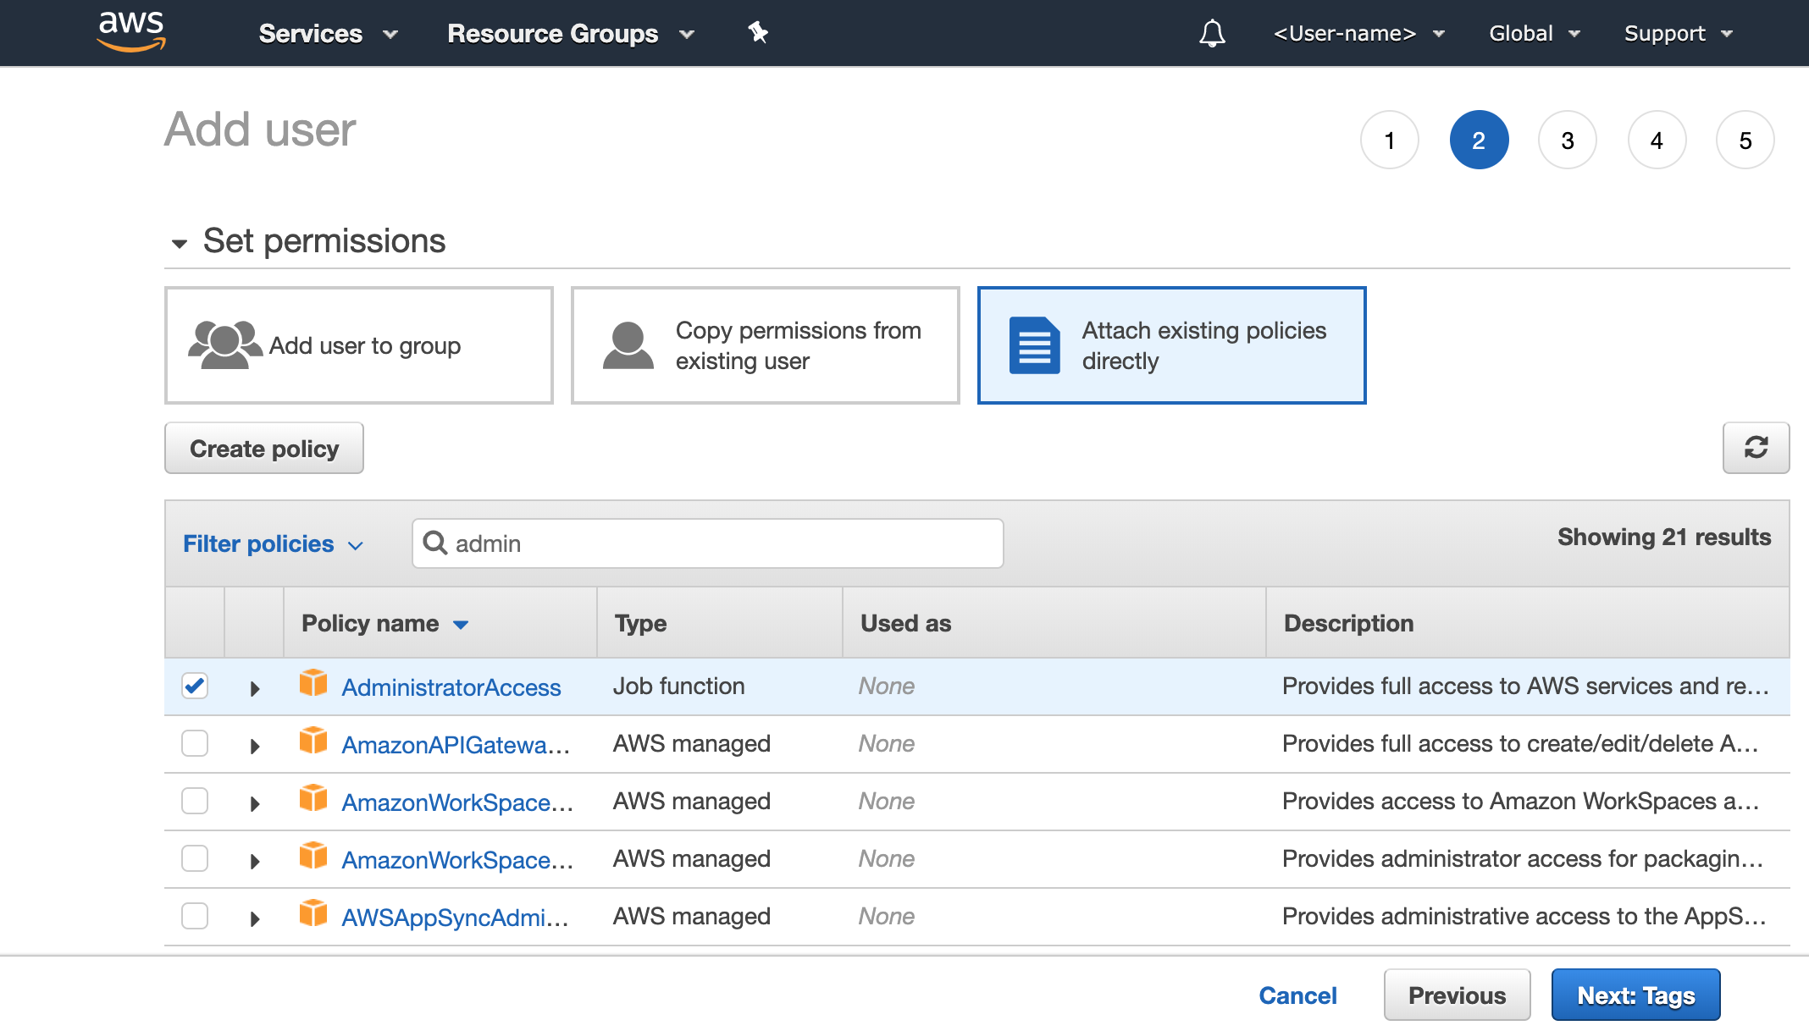This screenshot has width=1809, height=1031.
Task: Check the AmazonAPIGateway policy checkbox
Action: click(195, 743)
